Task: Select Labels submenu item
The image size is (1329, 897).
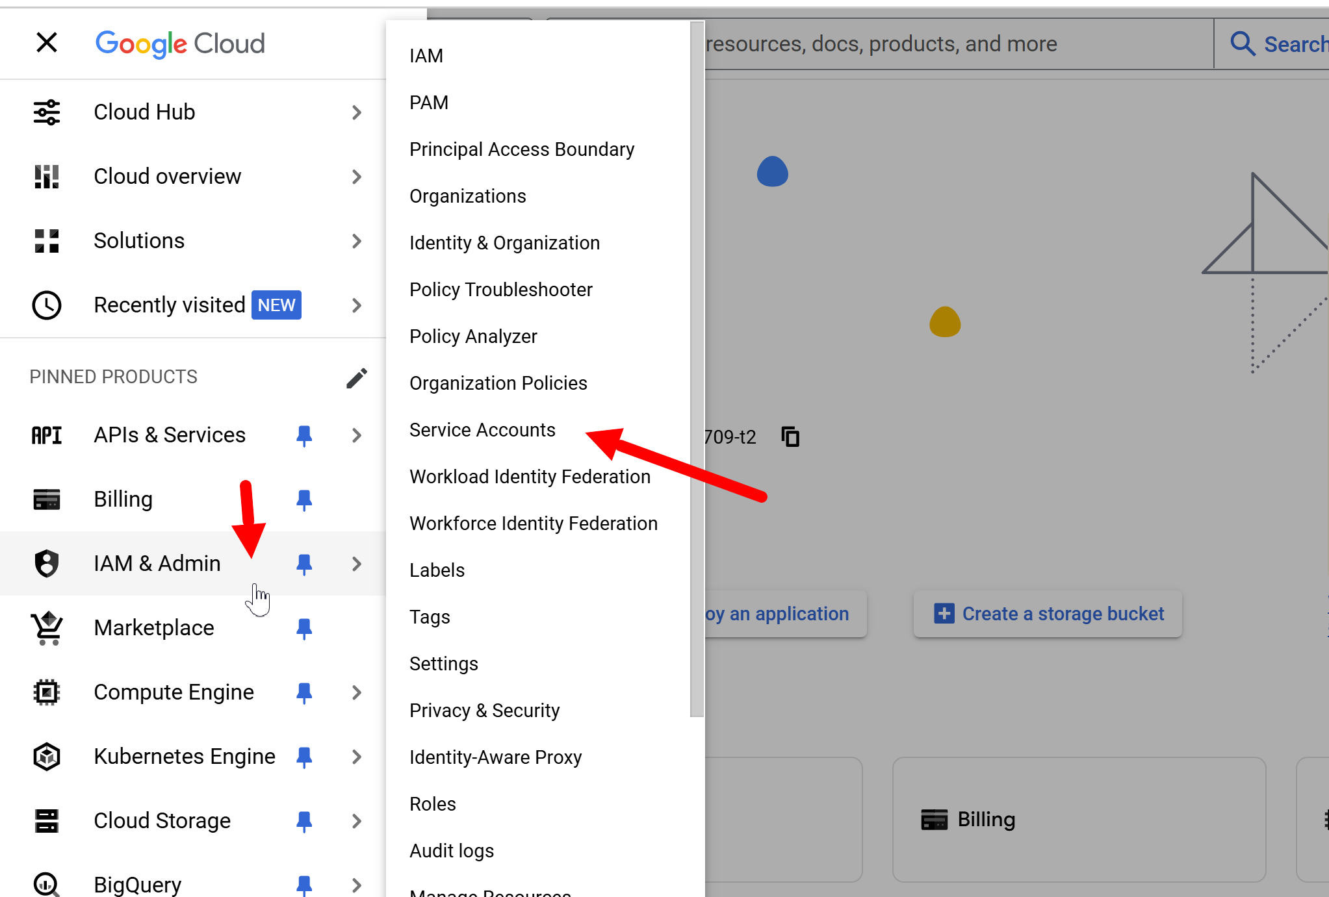Action: pos(437,570)
